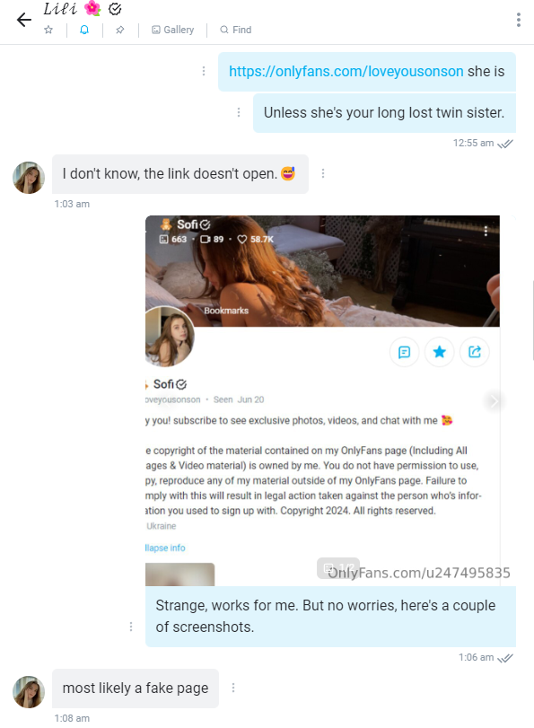
Task: Click collapse info link in screenshot
Action: (165, 548)
